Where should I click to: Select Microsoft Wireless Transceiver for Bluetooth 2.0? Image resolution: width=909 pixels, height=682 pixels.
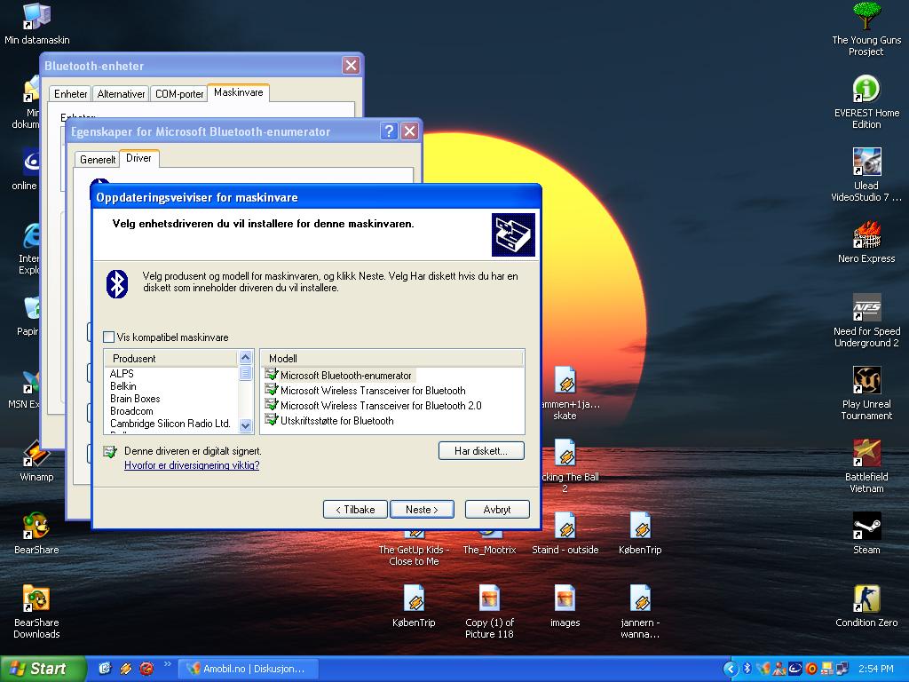[373, 405]
